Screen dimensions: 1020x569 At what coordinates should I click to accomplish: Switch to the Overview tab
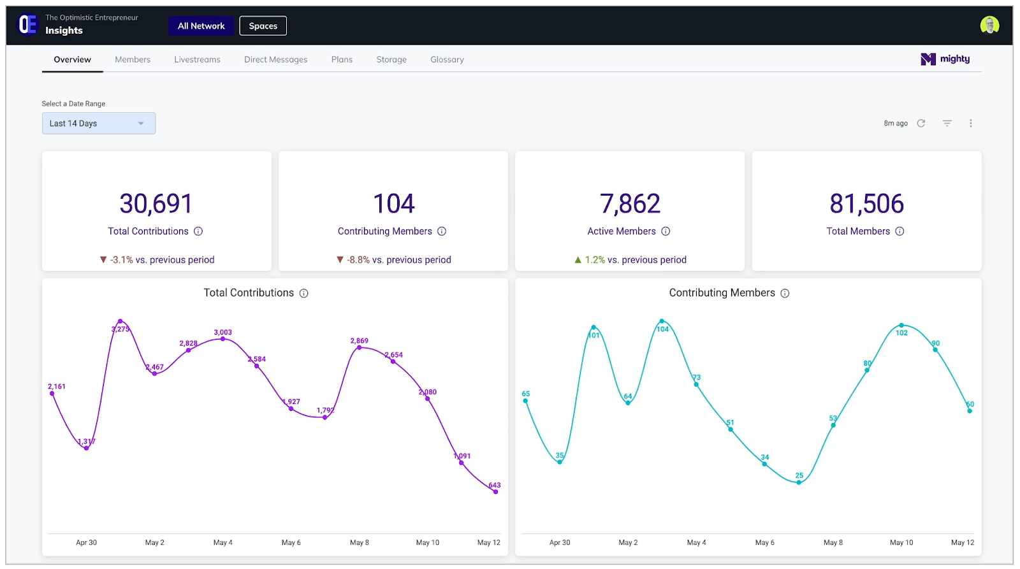72,60
